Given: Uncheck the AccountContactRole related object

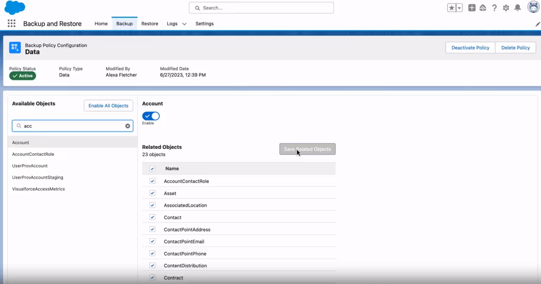Looking at the screenshot, I should coord(152,181).
